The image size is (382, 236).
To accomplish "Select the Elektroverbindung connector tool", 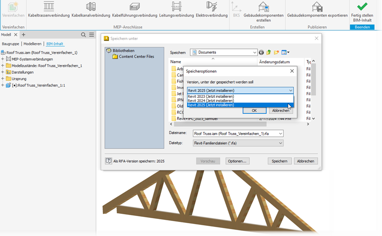I will (x=211, y=6).
